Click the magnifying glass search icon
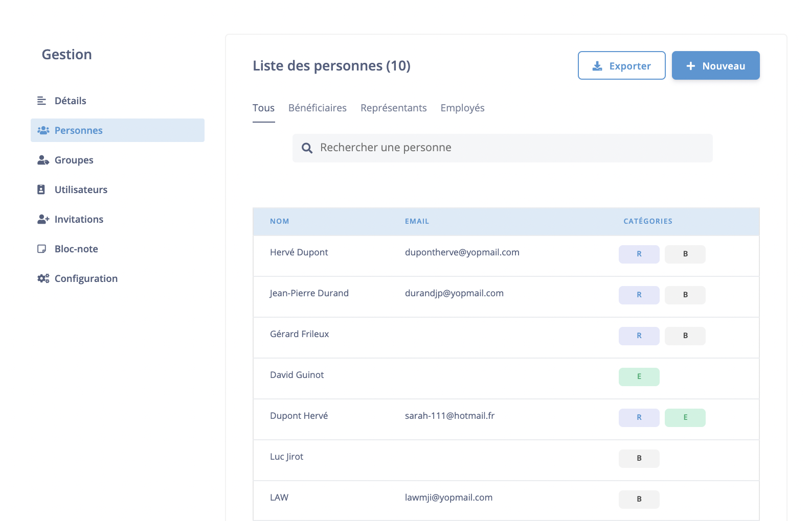The width and height of the screenshot is (810, 521). 307,148
